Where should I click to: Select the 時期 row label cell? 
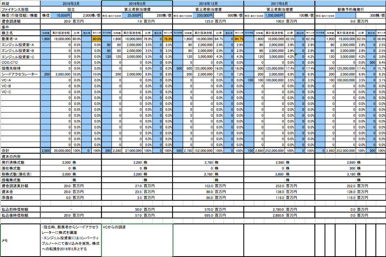click(20, 4)
